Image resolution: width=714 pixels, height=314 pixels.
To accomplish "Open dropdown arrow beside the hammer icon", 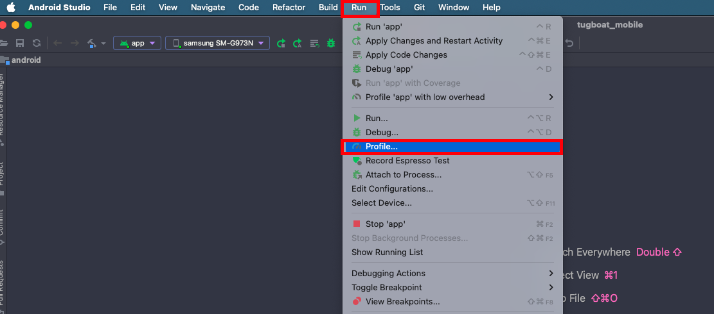I will (103, 44).
